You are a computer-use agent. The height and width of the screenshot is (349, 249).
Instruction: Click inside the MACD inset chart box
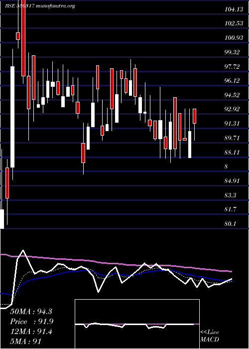(x=137, y=324)
